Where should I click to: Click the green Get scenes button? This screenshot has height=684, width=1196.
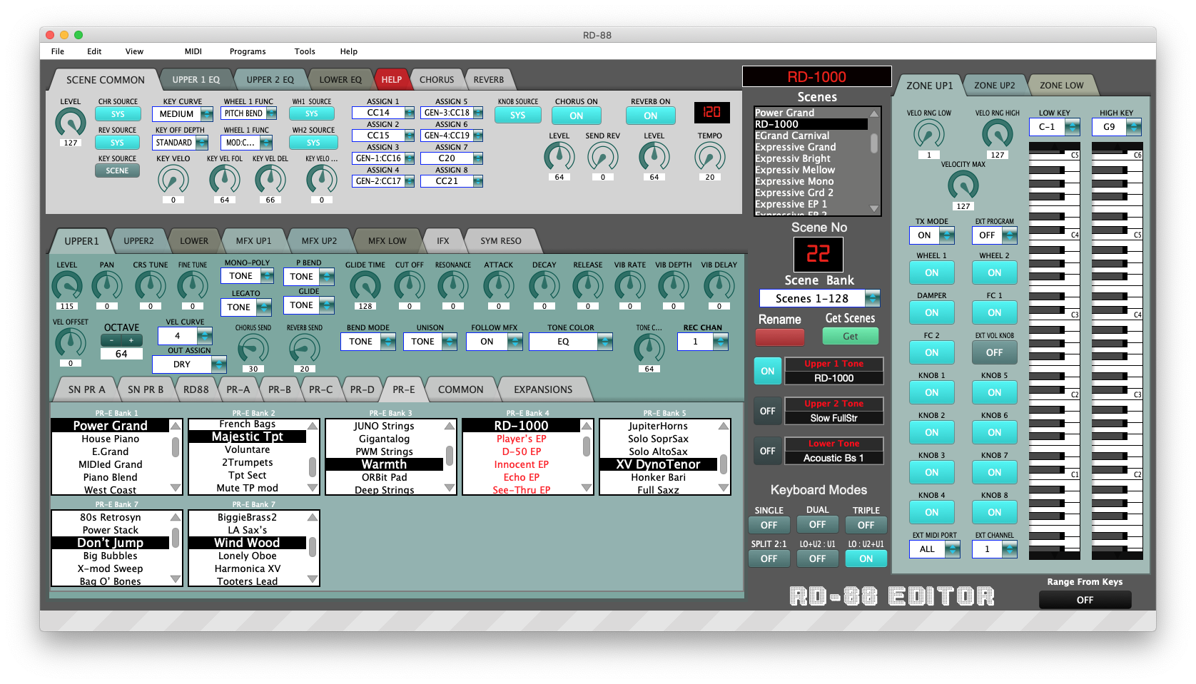pyautogui.click(x=850, y=337)
